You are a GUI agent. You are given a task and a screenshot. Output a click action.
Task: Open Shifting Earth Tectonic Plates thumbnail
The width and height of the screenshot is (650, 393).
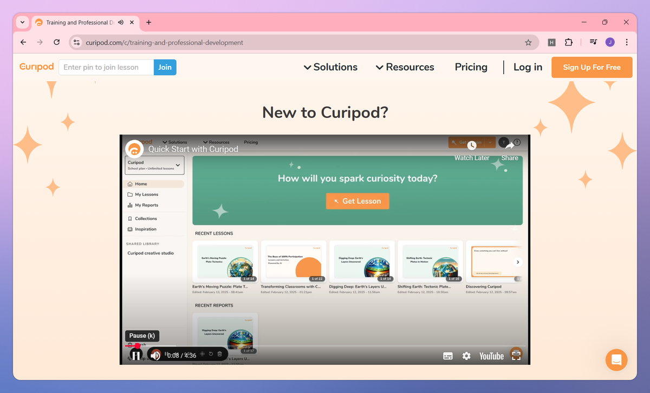[430, 262]
